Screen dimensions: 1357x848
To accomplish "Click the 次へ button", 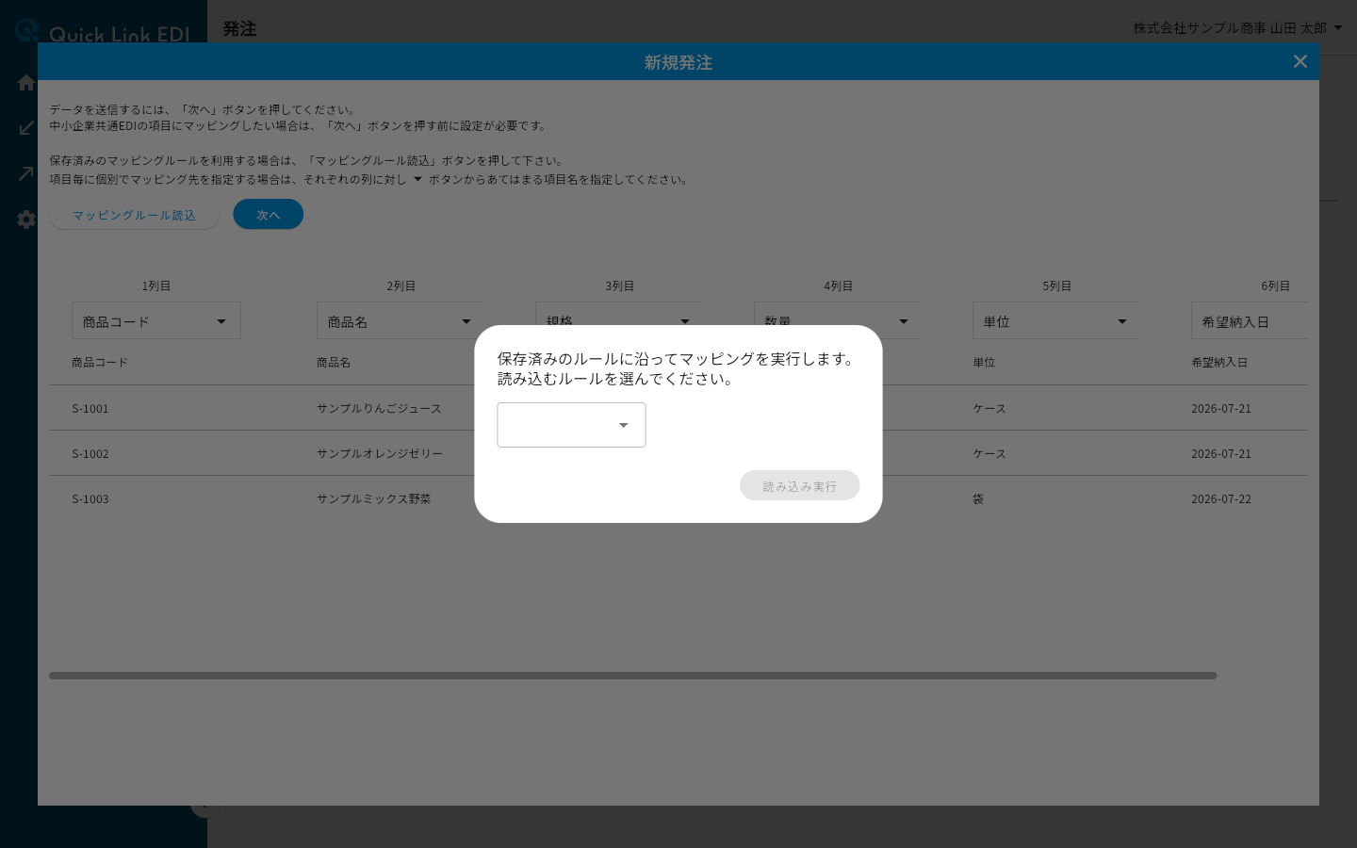I will click(268, 215).
